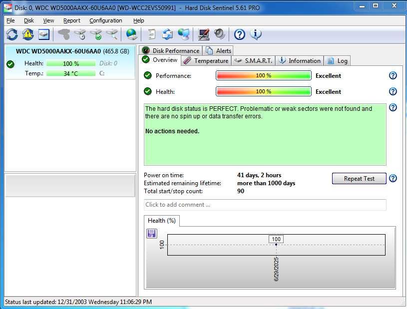
Task: Click the green check icon in disk list
Action: click(x=10, y=64)
